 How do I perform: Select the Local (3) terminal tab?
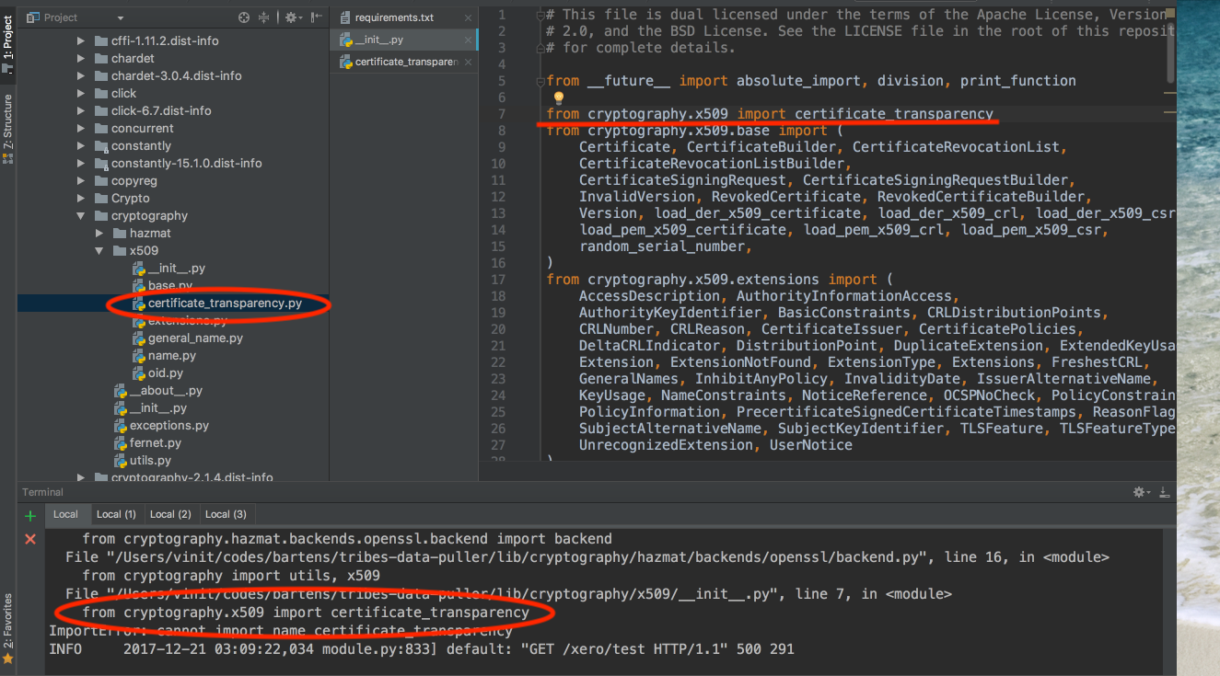tap(226, 514)
